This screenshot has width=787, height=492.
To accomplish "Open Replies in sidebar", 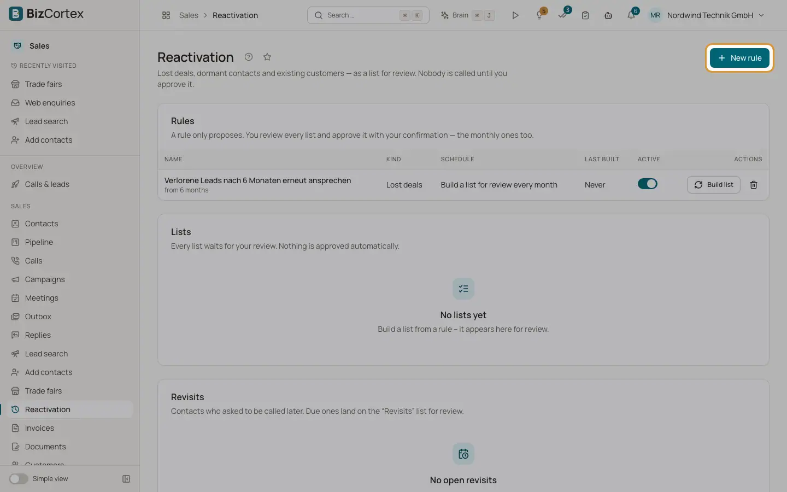I will point(70,335).
